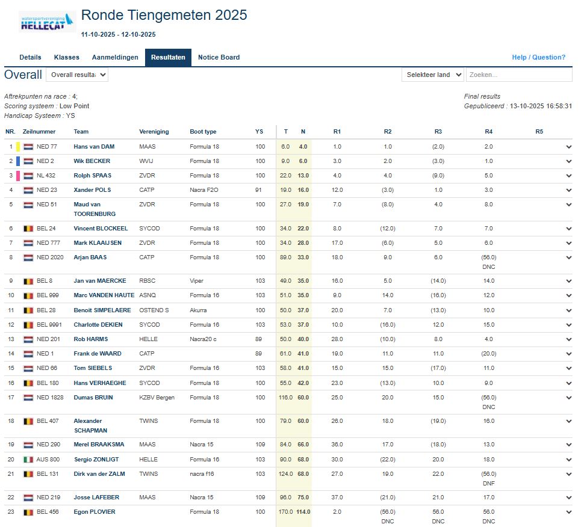Click the Hellecat watersportvereniging logo
Image resolution: width=587 pixels, height=527 pixels.
[x=47, y=22]
